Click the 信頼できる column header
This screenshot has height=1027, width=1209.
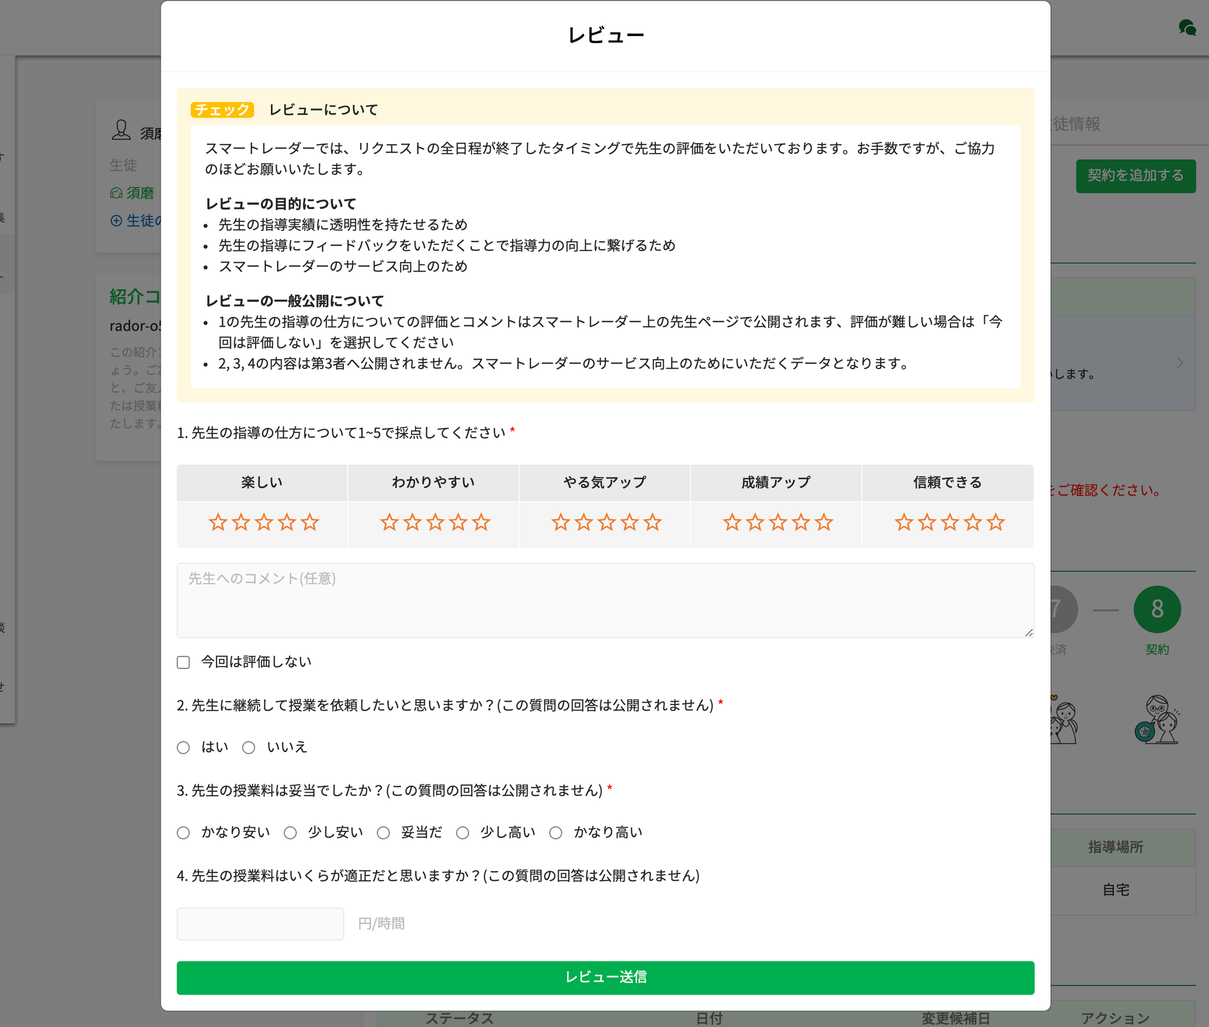click(x=947, y=482)
